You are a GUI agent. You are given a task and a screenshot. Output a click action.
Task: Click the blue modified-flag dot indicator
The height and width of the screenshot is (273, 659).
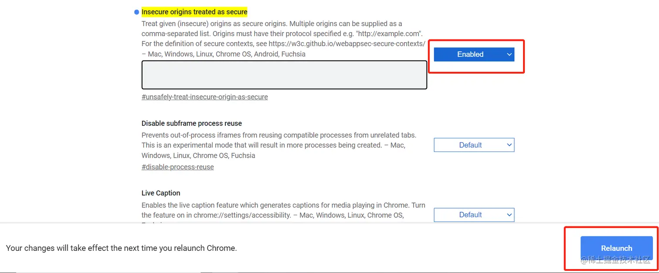pyautogui.click(x=137, y=12)
